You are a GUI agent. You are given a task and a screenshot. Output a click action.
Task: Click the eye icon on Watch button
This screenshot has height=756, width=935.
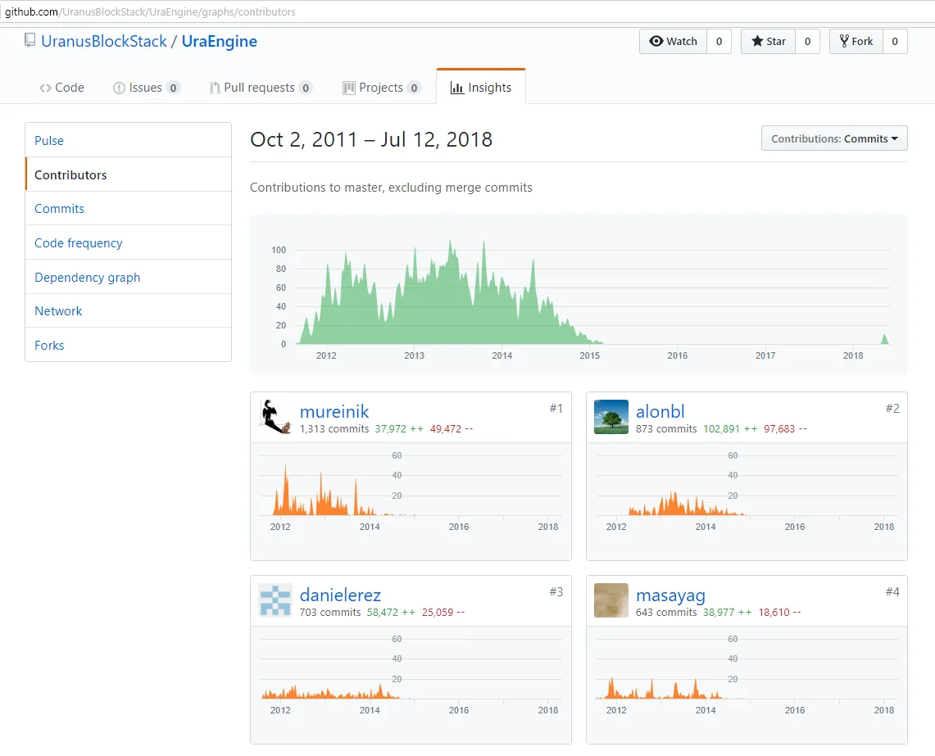(x=656, y=41)
